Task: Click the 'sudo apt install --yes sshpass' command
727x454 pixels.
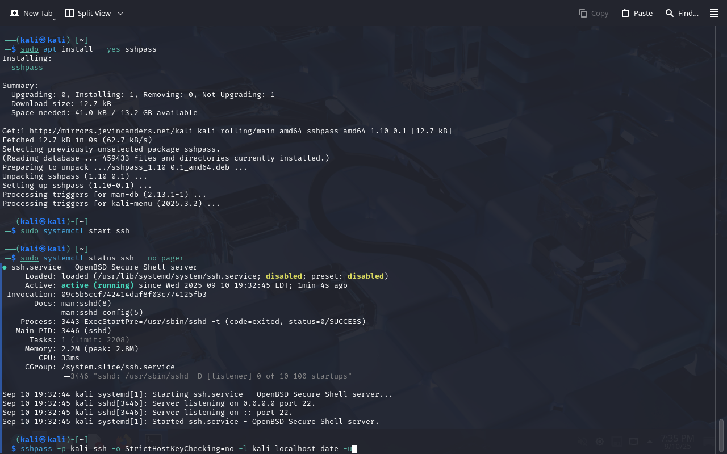Action: pos(88,49)
